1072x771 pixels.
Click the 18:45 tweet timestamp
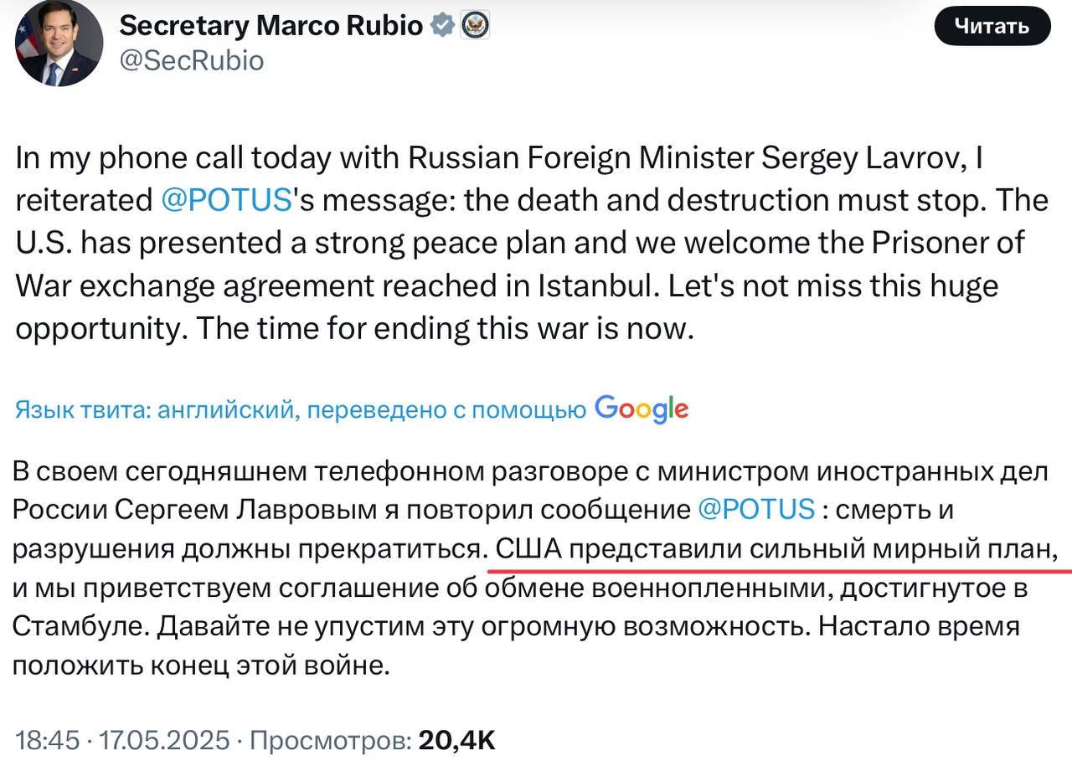click(47, 740)
